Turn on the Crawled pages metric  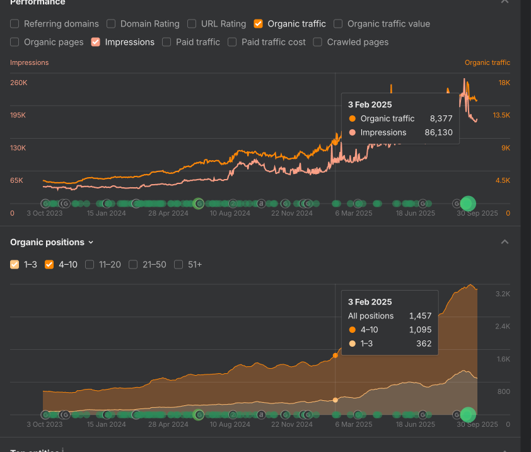click(x=317, y=42)
